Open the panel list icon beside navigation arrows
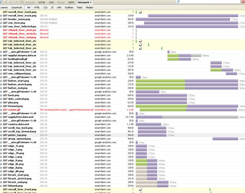 coord(17,2)
